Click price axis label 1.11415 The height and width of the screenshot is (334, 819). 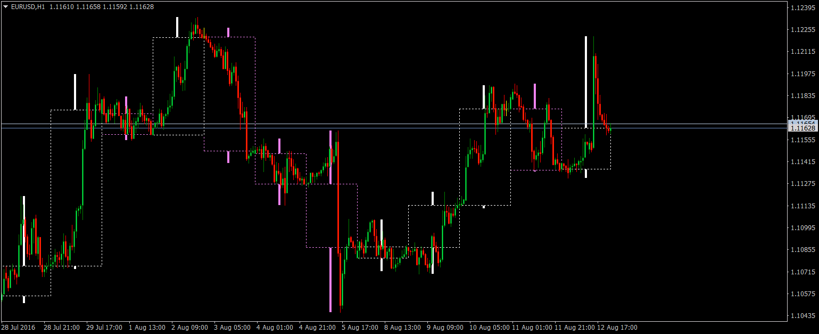click(804, 162)
